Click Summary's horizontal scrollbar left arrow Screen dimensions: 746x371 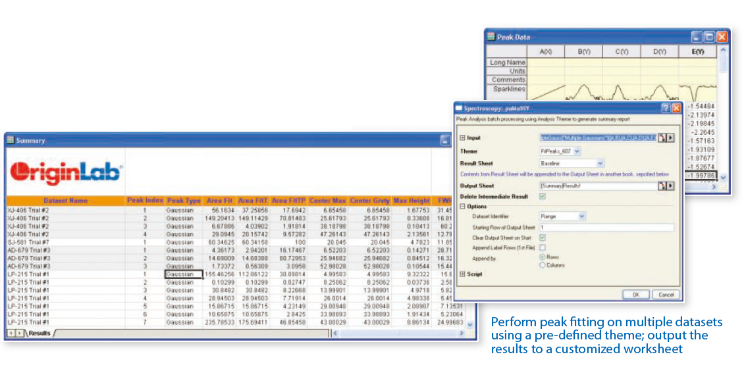(335, 334)
